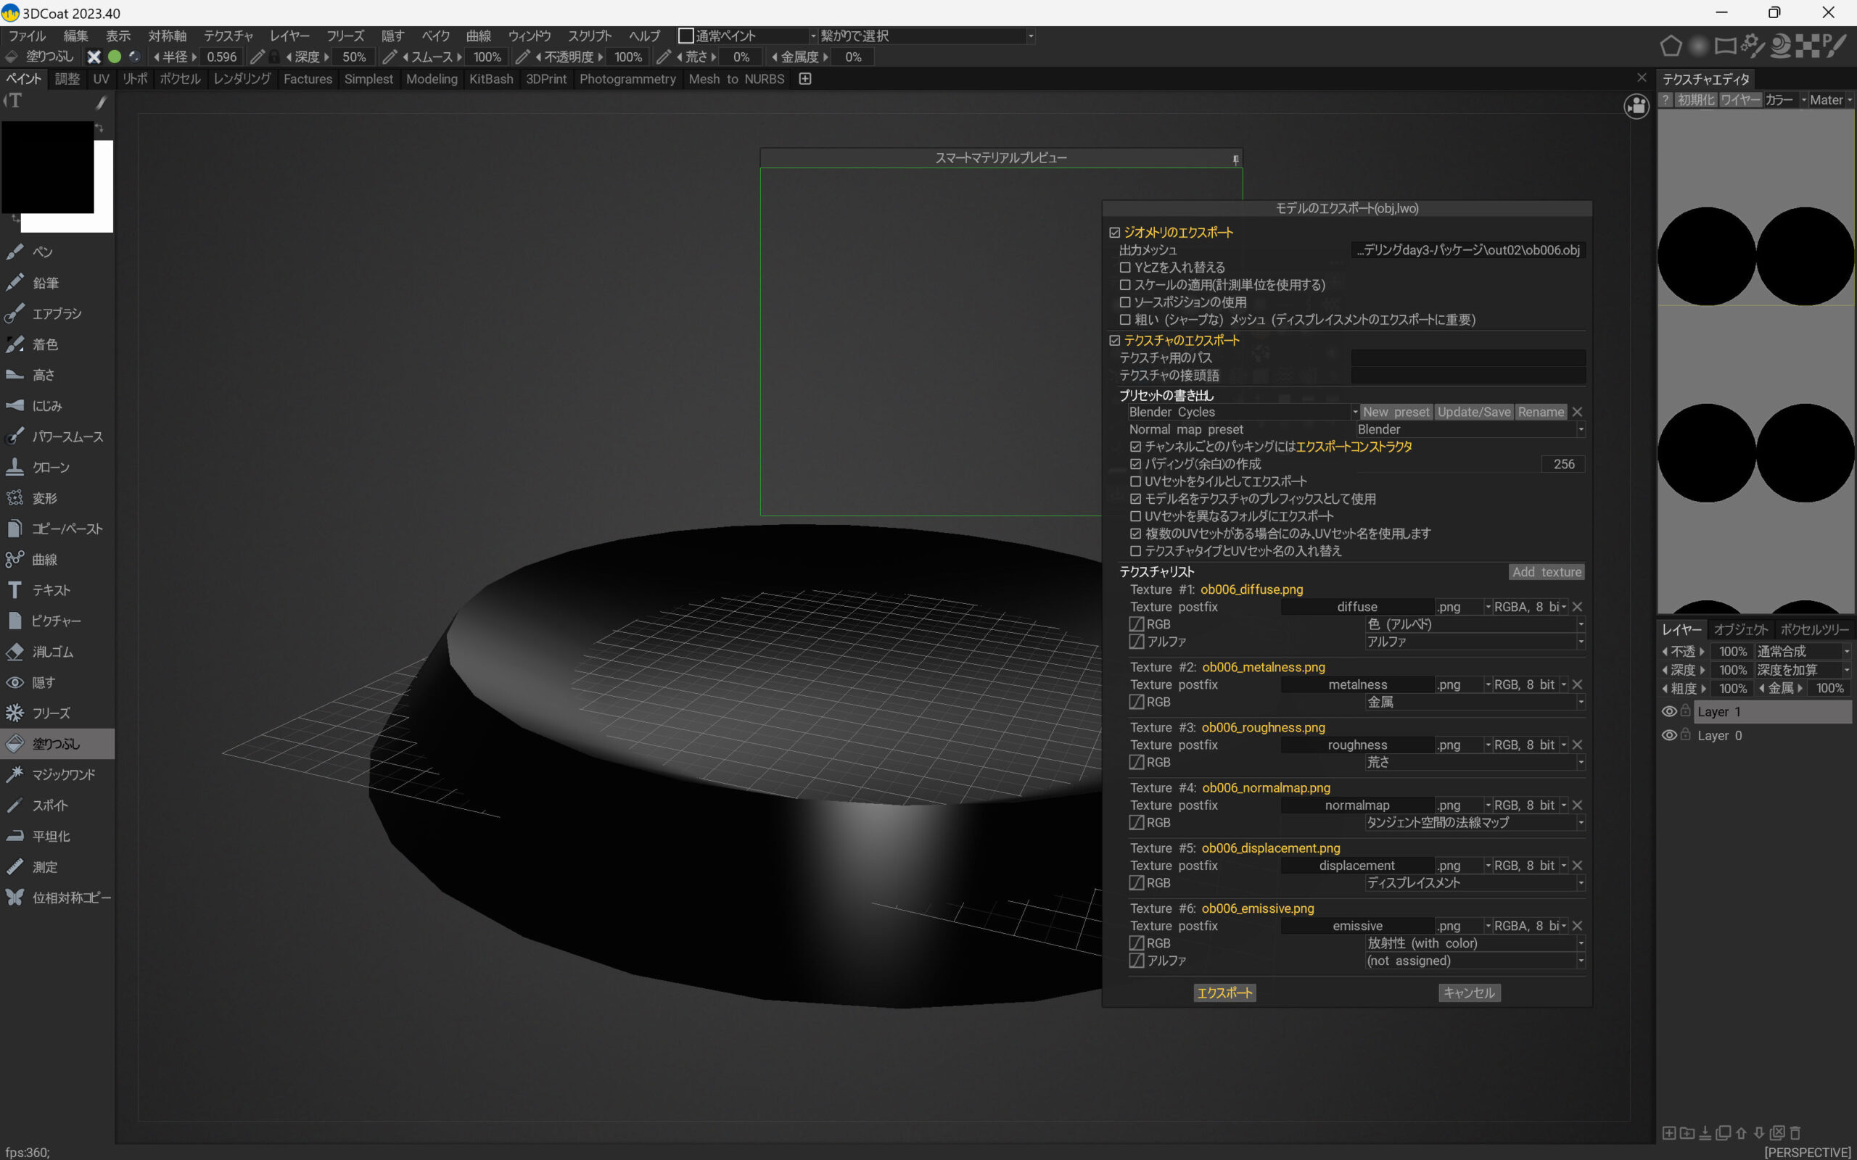Hide Layer 1 using eye icon

click(1668, 712)
